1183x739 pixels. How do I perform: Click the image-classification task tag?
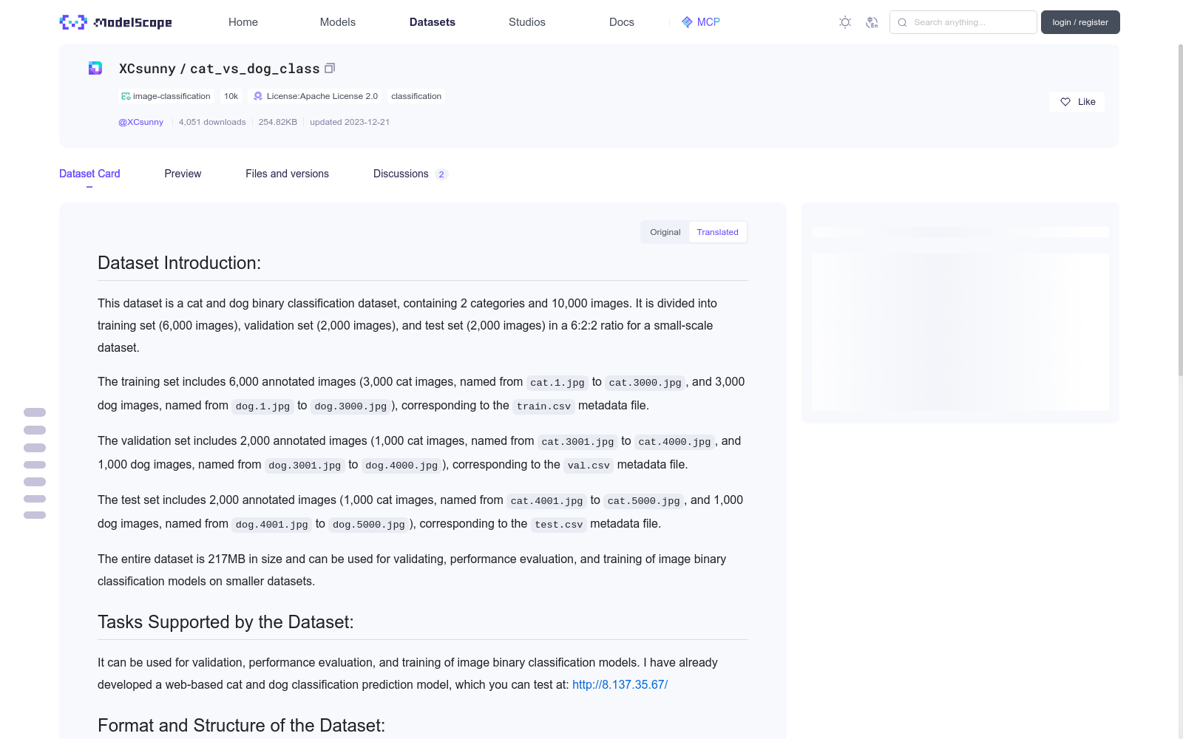click(166, 96)
